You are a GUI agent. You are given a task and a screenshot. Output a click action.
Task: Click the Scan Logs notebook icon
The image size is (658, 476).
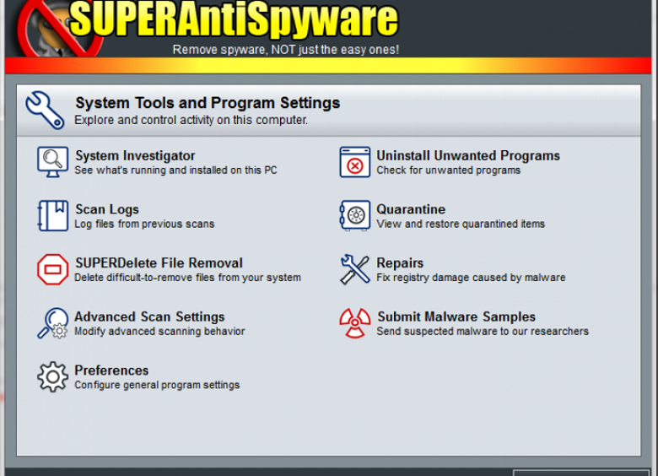pyautogui.click(x=52, y=216)
